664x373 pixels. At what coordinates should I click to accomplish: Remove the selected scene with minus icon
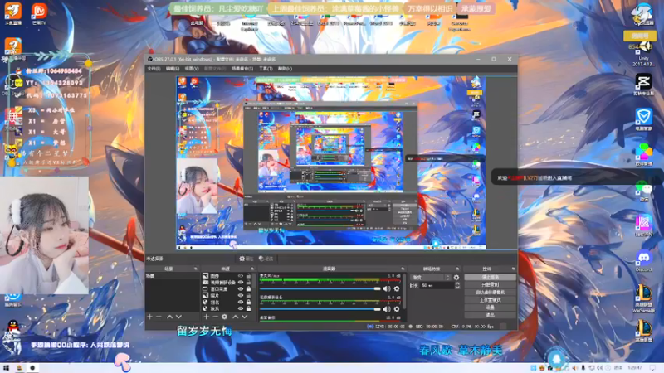(159, 317)
